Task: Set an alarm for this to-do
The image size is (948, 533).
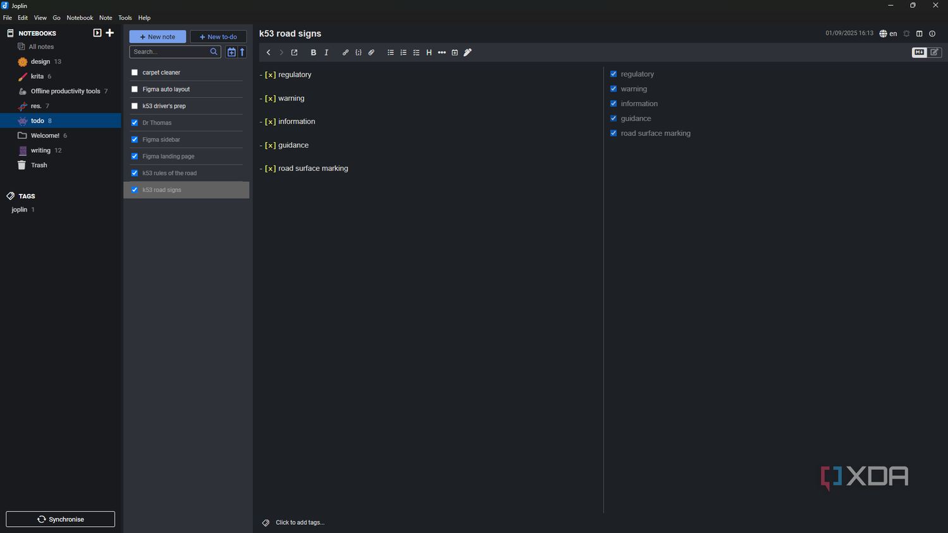Action: (x=906, y=33)
